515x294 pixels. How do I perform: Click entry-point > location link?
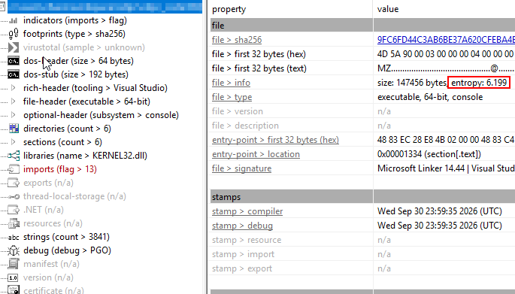click(x=256, y=154)
